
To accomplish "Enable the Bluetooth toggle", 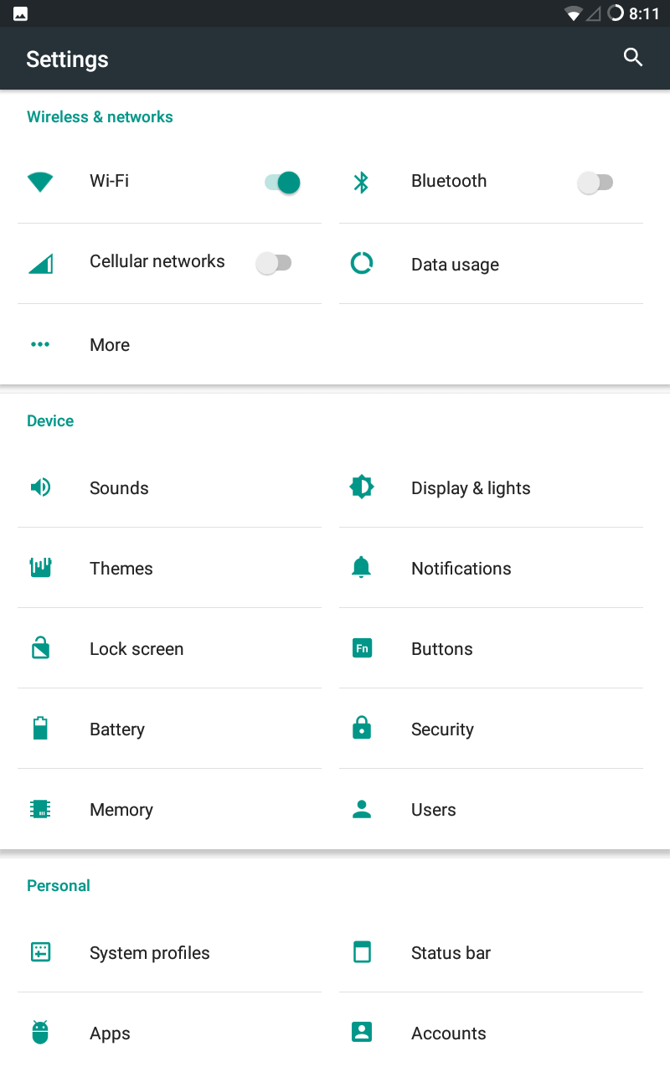I will click(x=595, y=183).
